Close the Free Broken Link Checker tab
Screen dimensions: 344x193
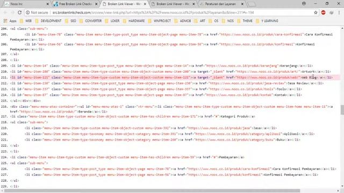(96, 4)
